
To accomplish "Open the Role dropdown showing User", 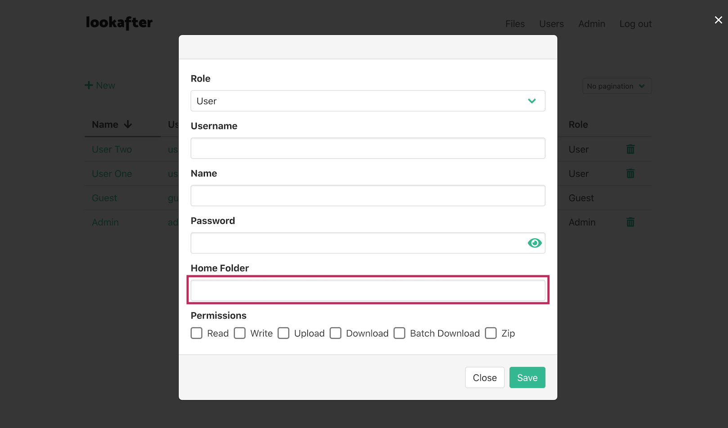I will pyautogui.click(x=368, y=101).
